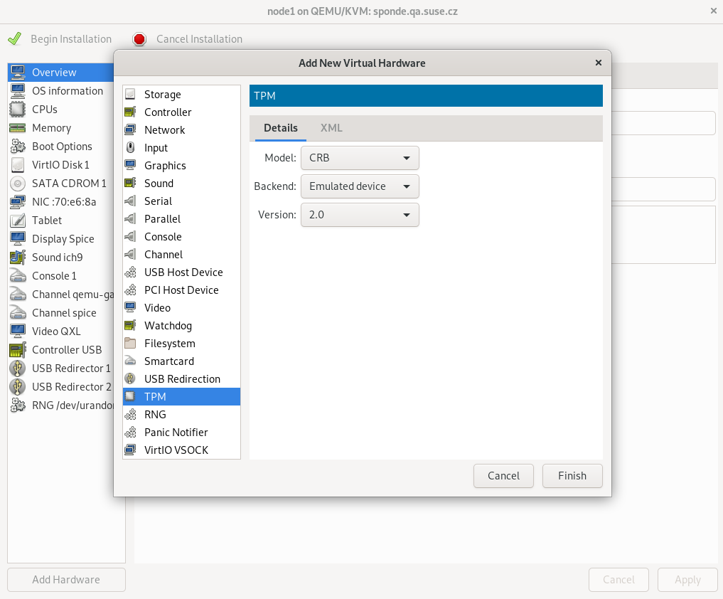Select the VirtIO Disk 1 icon
The height and width of the screenshot is (599, 723).
point(18,164)
